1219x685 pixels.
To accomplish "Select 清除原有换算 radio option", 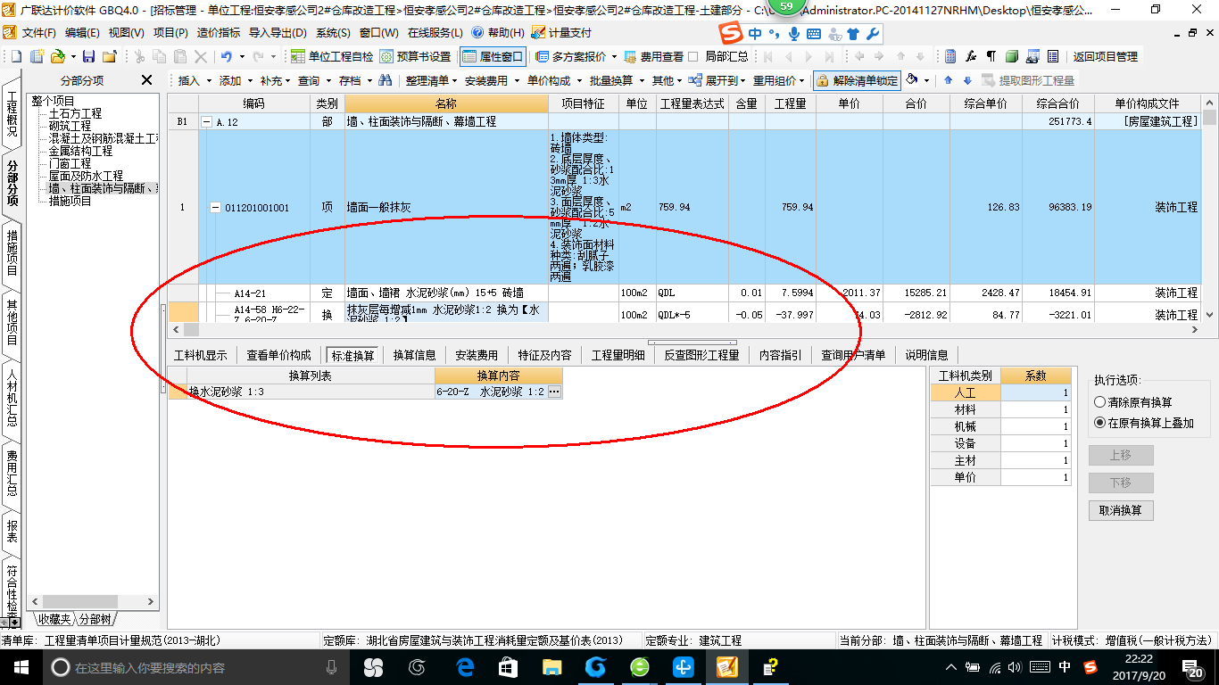I will click(x=1100, y=402).
